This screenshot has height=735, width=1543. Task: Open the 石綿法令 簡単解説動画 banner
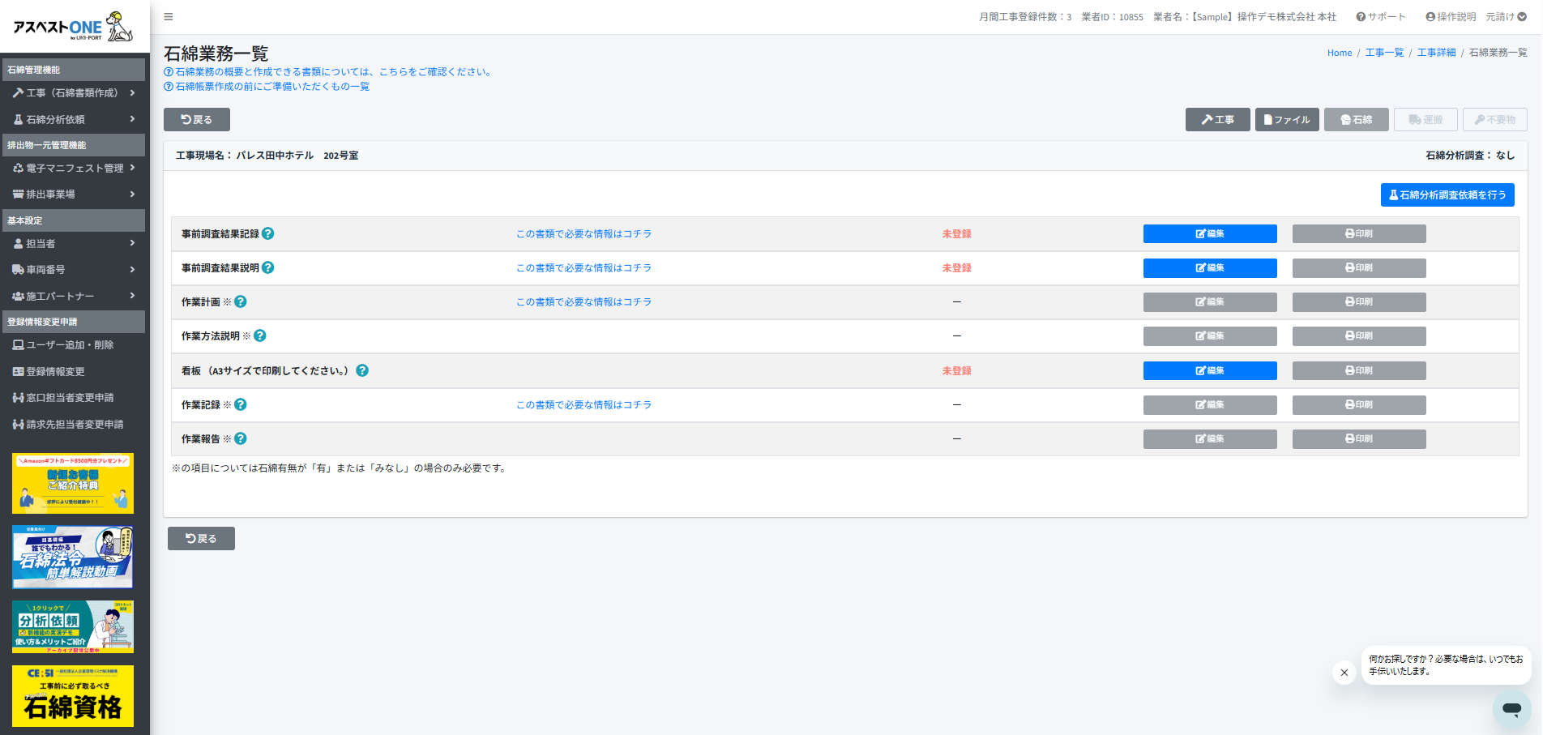(x=73, y=557)
